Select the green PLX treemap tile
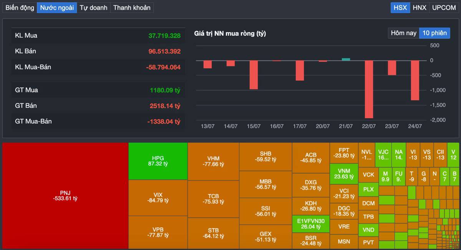The image size is (461, 250). pyautogui.click(x=368, y=189)
